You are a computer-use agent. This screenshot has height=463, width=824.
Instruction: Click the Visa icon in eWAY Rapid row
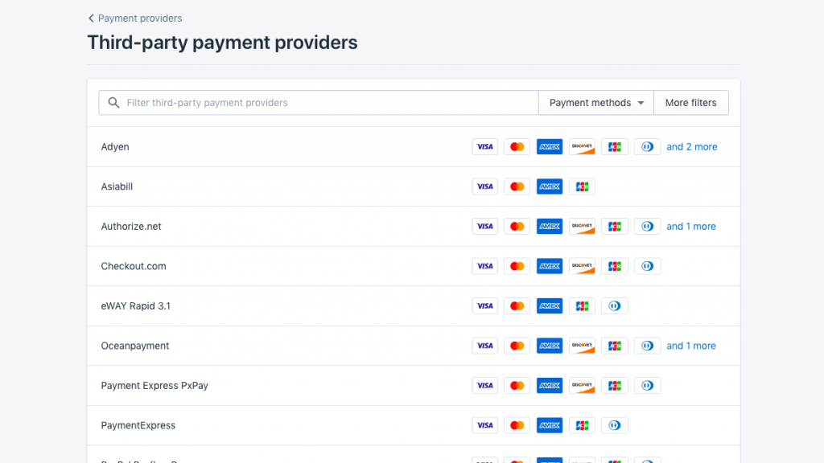[x=484, y=306]
